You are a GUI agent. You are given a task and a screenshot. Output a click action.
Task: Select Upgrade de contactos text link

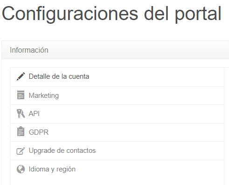(x=62, y=151)
